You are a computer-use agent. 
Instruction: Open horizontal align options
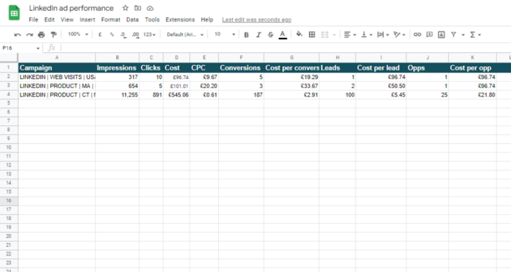[350, 35]
